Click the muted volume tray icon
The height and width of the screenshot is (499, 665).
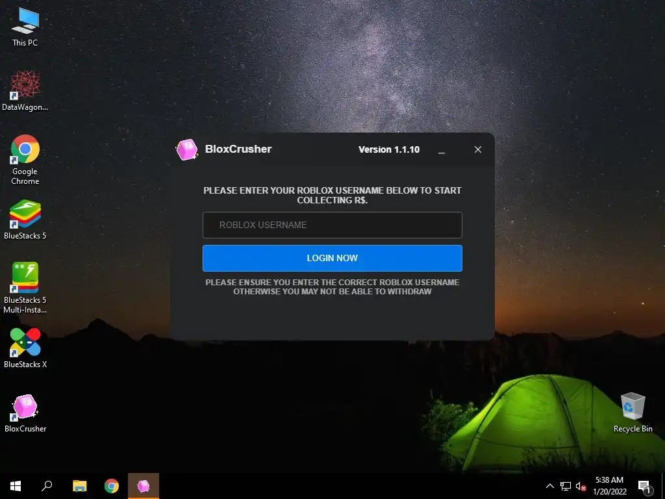click(581, 486)
